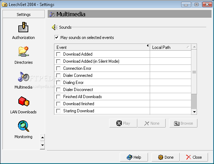
Task: Click Local Path cell of Starting Download row
Action: click(x=171, y=111)
